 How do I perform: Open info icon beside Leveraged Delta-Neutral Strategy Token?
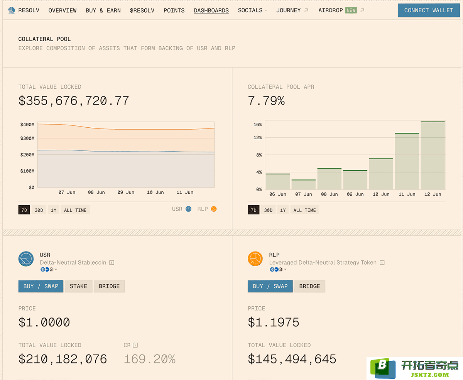coord(382,263)
